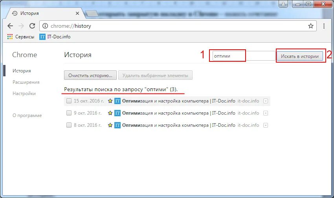Viewport: 334px width, 198px height.
Task: Click the bookmark star on 15 окт. entry
Action: tap(110, 101)
